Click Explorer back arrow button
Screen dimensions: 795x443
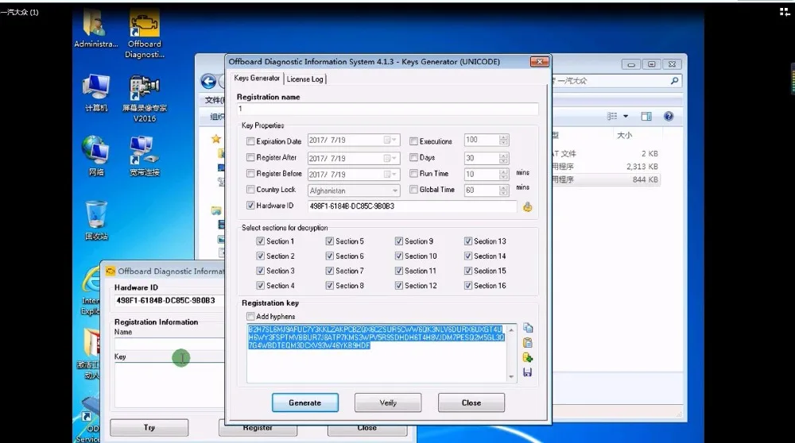pos(208,81)
